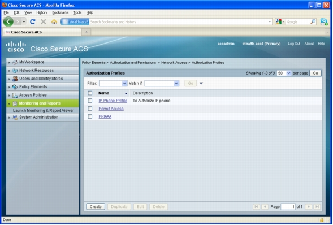Screen dimensions: 333x225
Task: Check the PKIAAA row checkbox
Action: (x=90, y=116)
